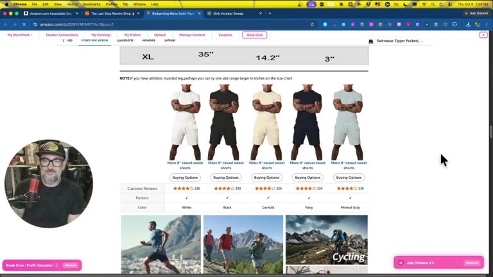Open the History menu in menu bar

coord(72,4)
